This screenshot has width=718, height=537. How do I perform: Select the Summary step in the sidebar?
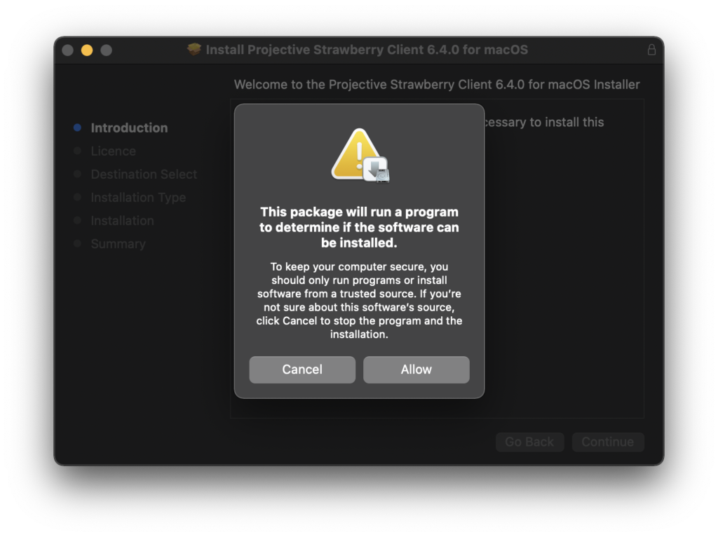pos(118,243)
